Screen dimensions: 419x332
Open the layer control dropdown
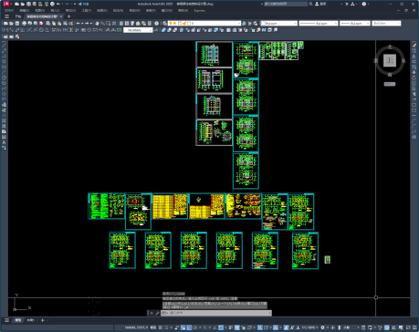pos(204,23)
